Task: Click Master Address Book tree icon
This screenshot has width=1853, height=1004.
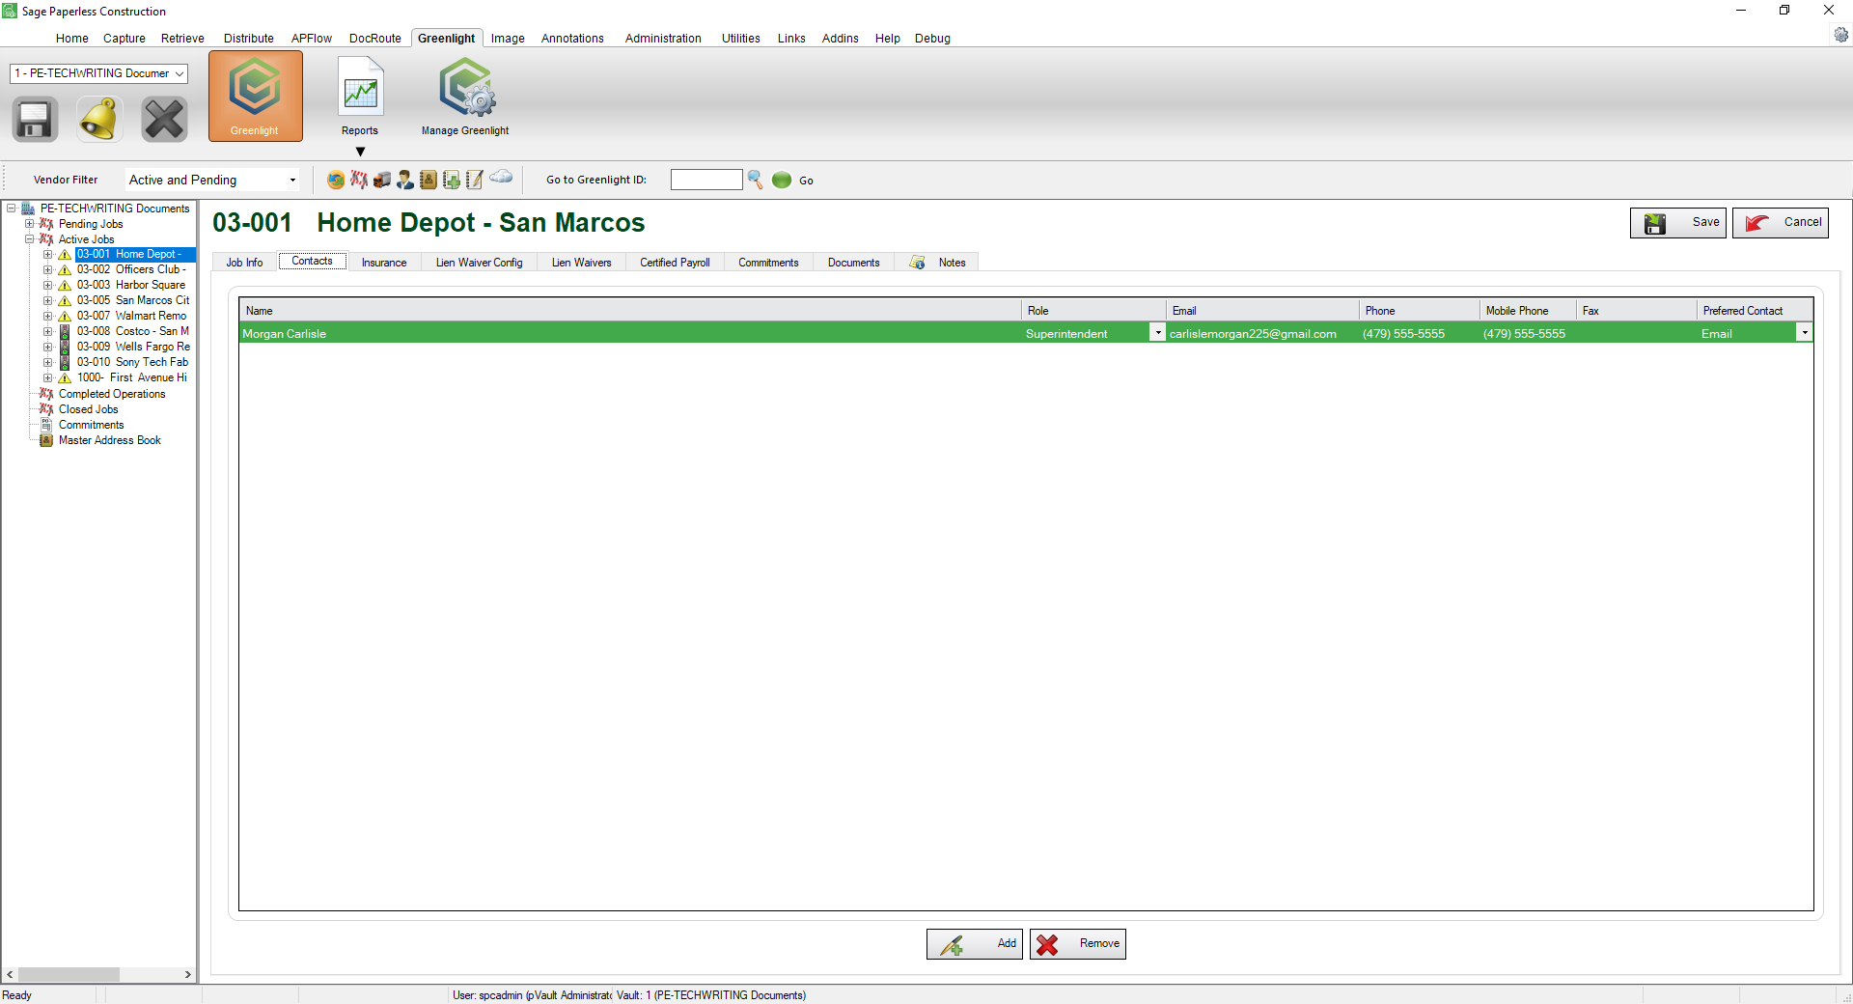Action: point(45,440)
